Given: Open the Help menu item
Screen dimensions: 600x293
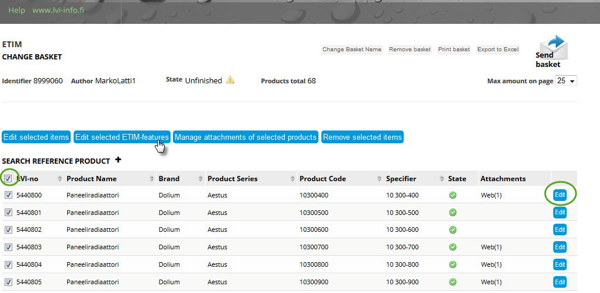Looking at the screenshot, I should tap(16, 10).
